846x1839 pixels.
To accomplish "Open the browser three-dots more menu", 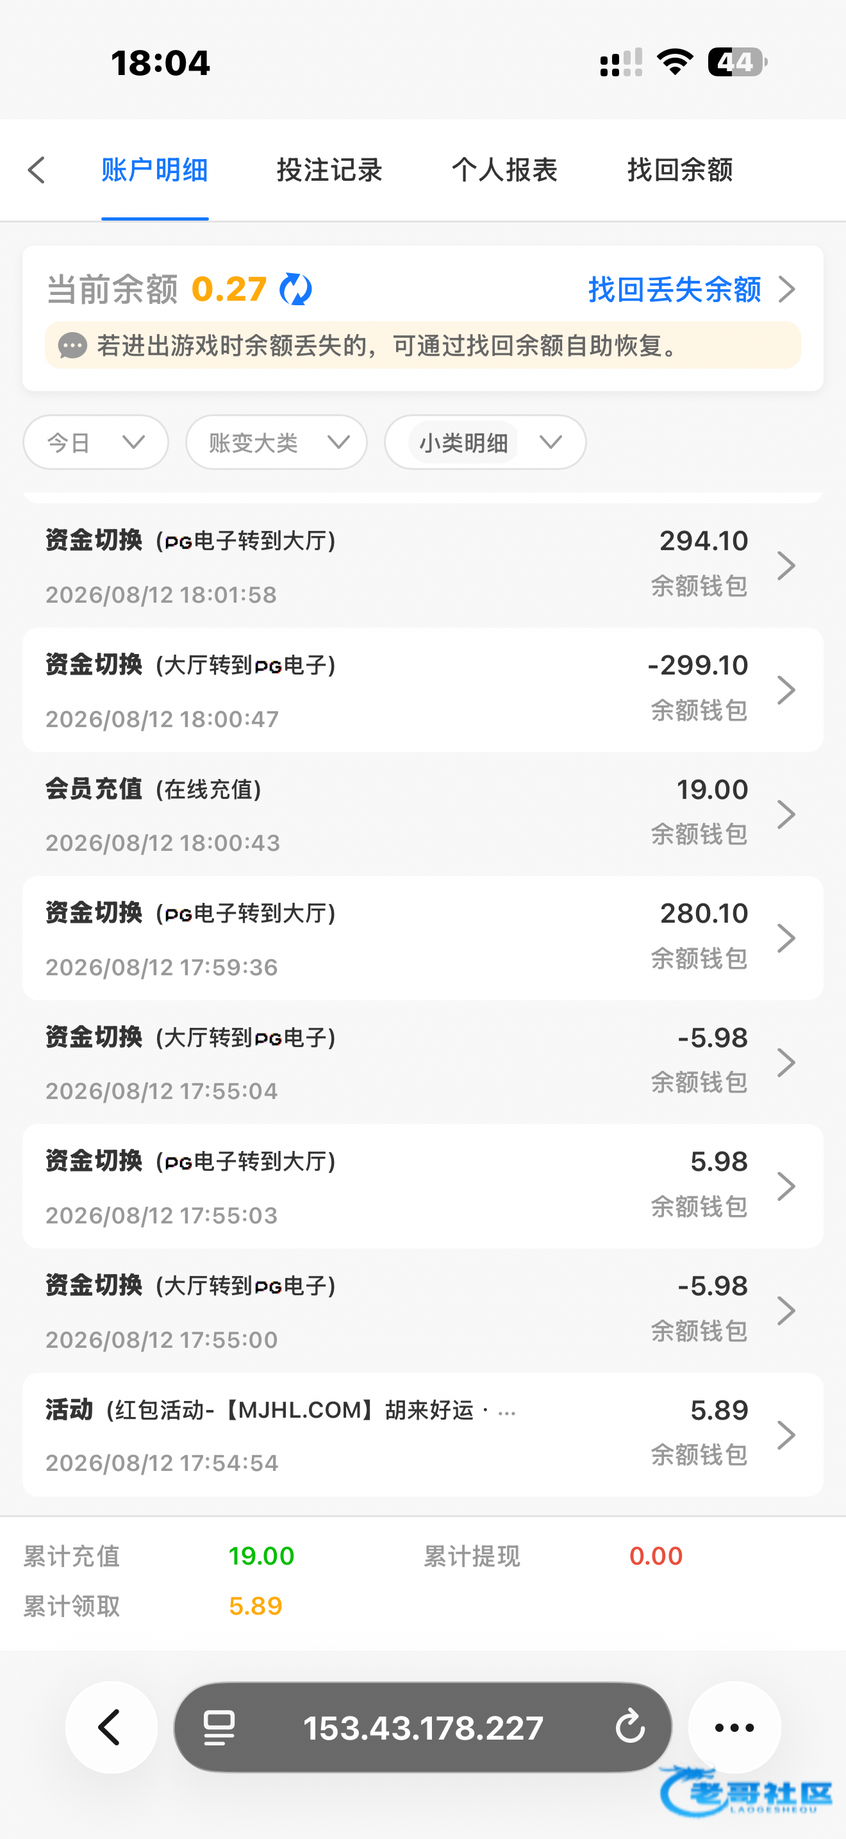I will 734,1727.
